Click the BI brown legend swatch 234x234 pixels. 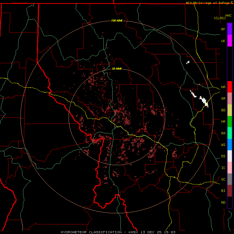230,191
